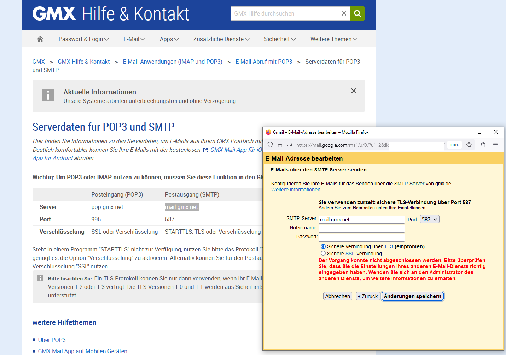Click the GMX logo in header

[54, 13]
